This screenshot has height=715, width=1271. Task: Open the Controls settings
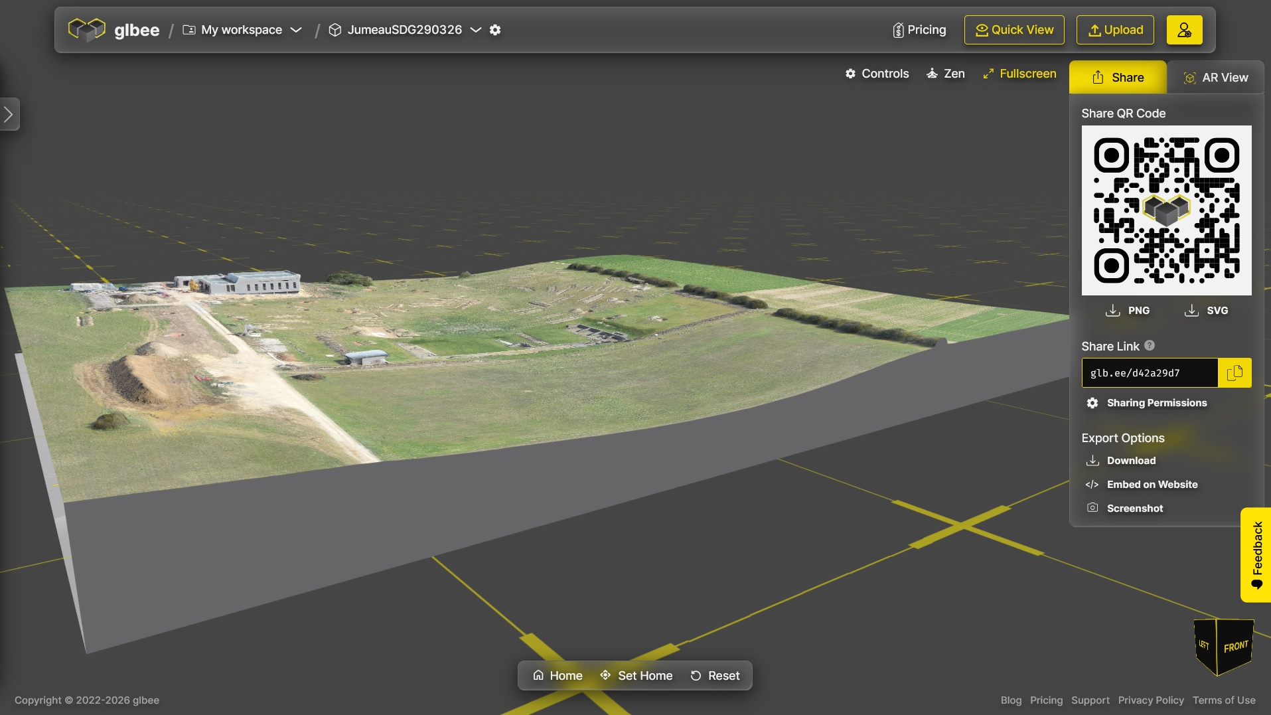[x=877, y=74]
